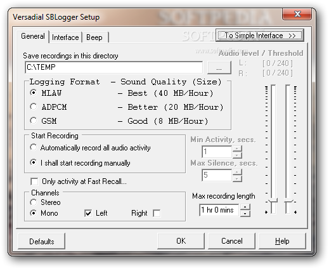The image size is (329, 269).
Task: Click the save directory path field
Action: (x=114, y=67)
